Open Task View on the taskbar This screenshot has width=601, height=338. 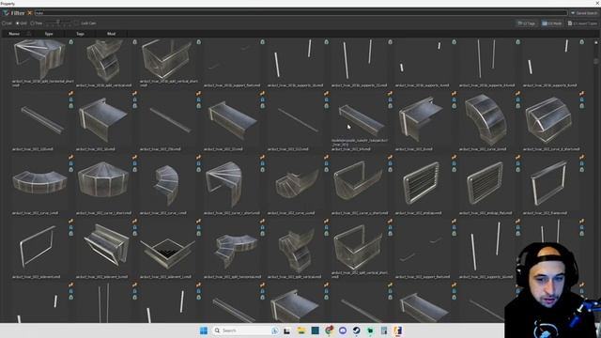(286, 330)
